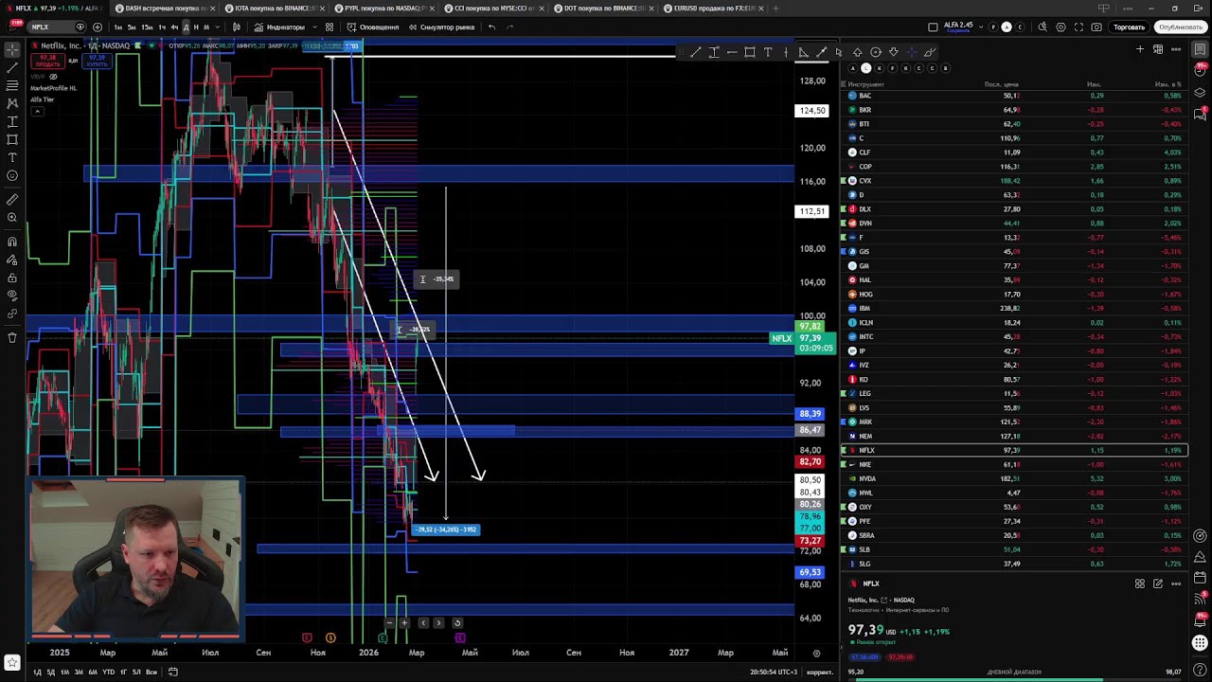Image resolution: width=1212 pixels, height=682 pixels.
Task: Open the chart candle style selector
Action: (236, 27)
